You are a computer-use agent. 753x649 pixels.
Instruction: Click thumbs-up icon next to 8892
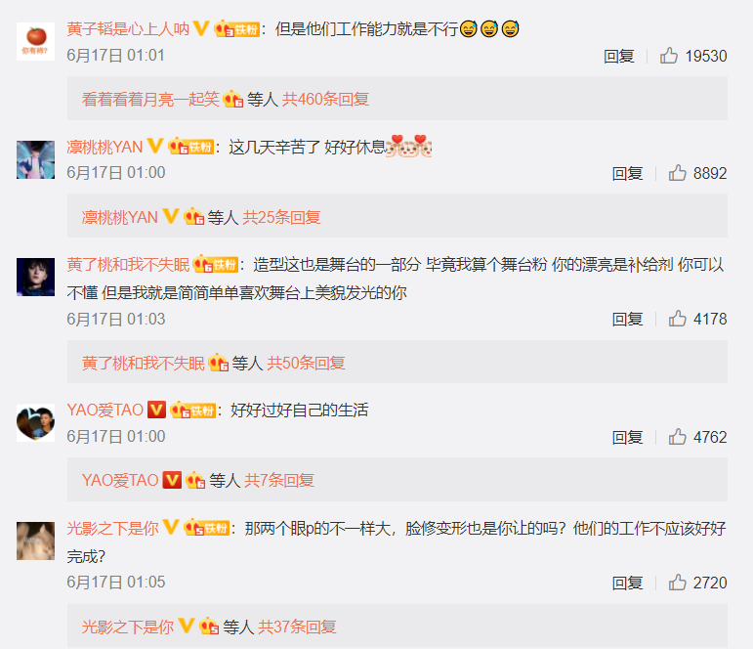[677, 173]
